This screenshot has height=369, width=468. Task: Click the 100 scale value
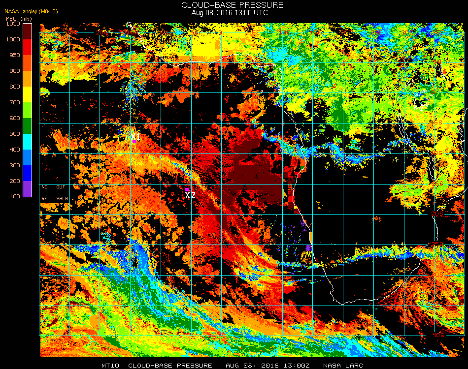[x=15, y=196]
